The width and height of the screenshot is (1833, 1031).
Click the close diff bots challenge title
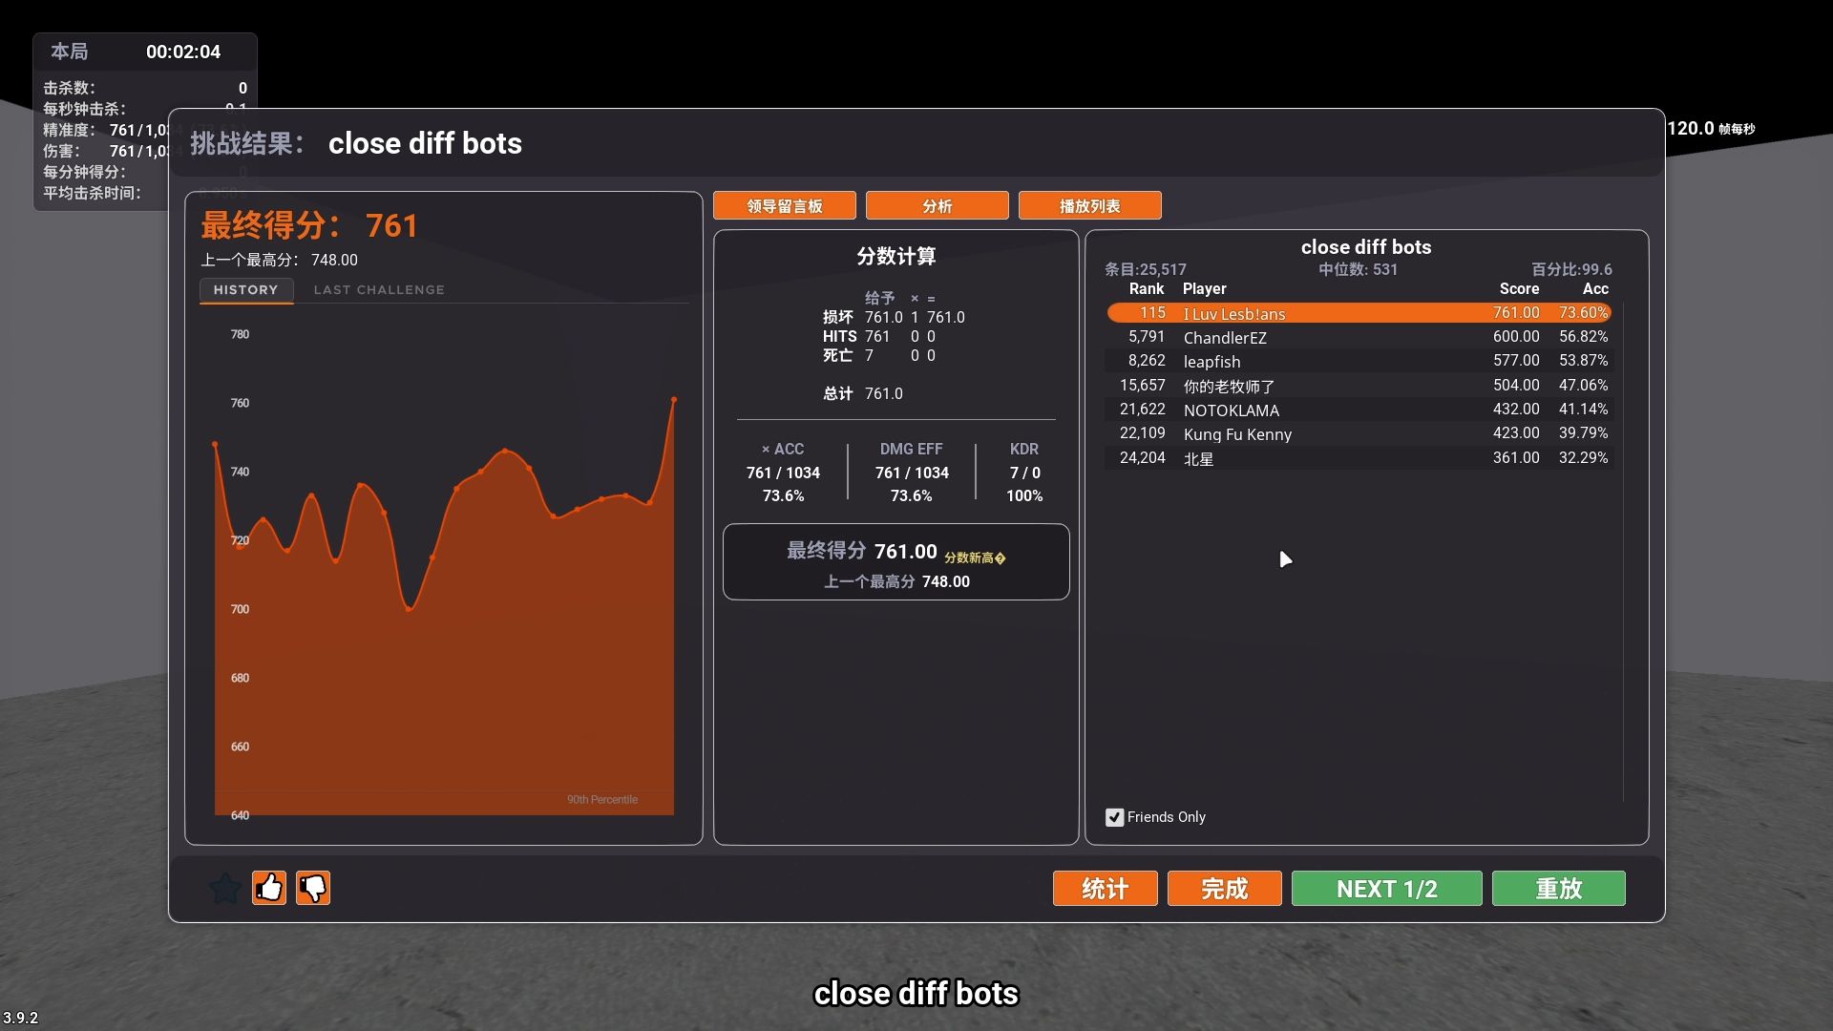[425, 143]
